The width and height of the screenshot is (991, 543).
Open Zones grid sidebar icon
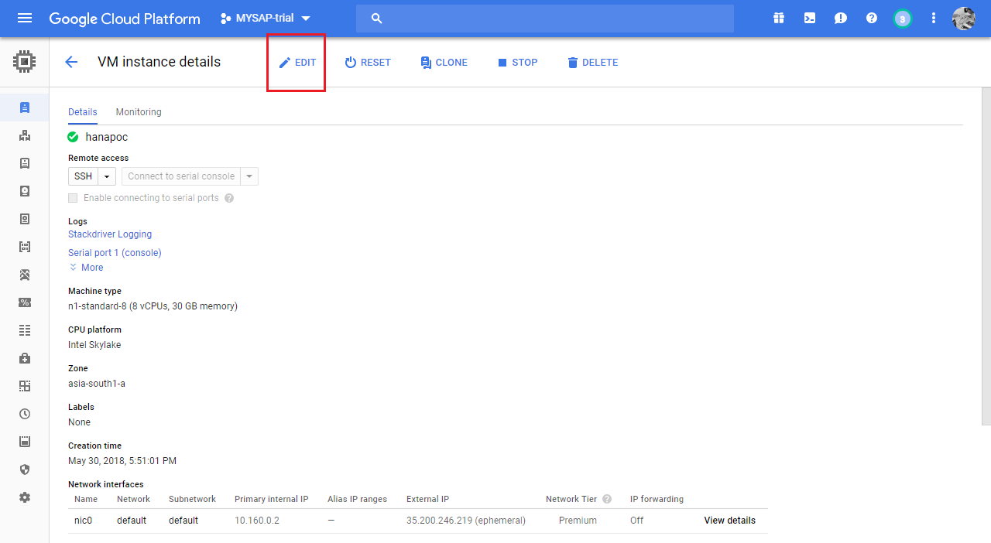(x=25, y=386)
